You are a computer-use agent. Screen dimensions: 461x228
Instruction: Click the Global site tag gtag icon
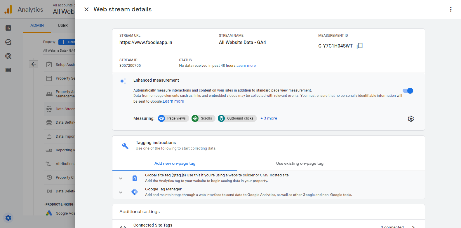tap(135, 178)
